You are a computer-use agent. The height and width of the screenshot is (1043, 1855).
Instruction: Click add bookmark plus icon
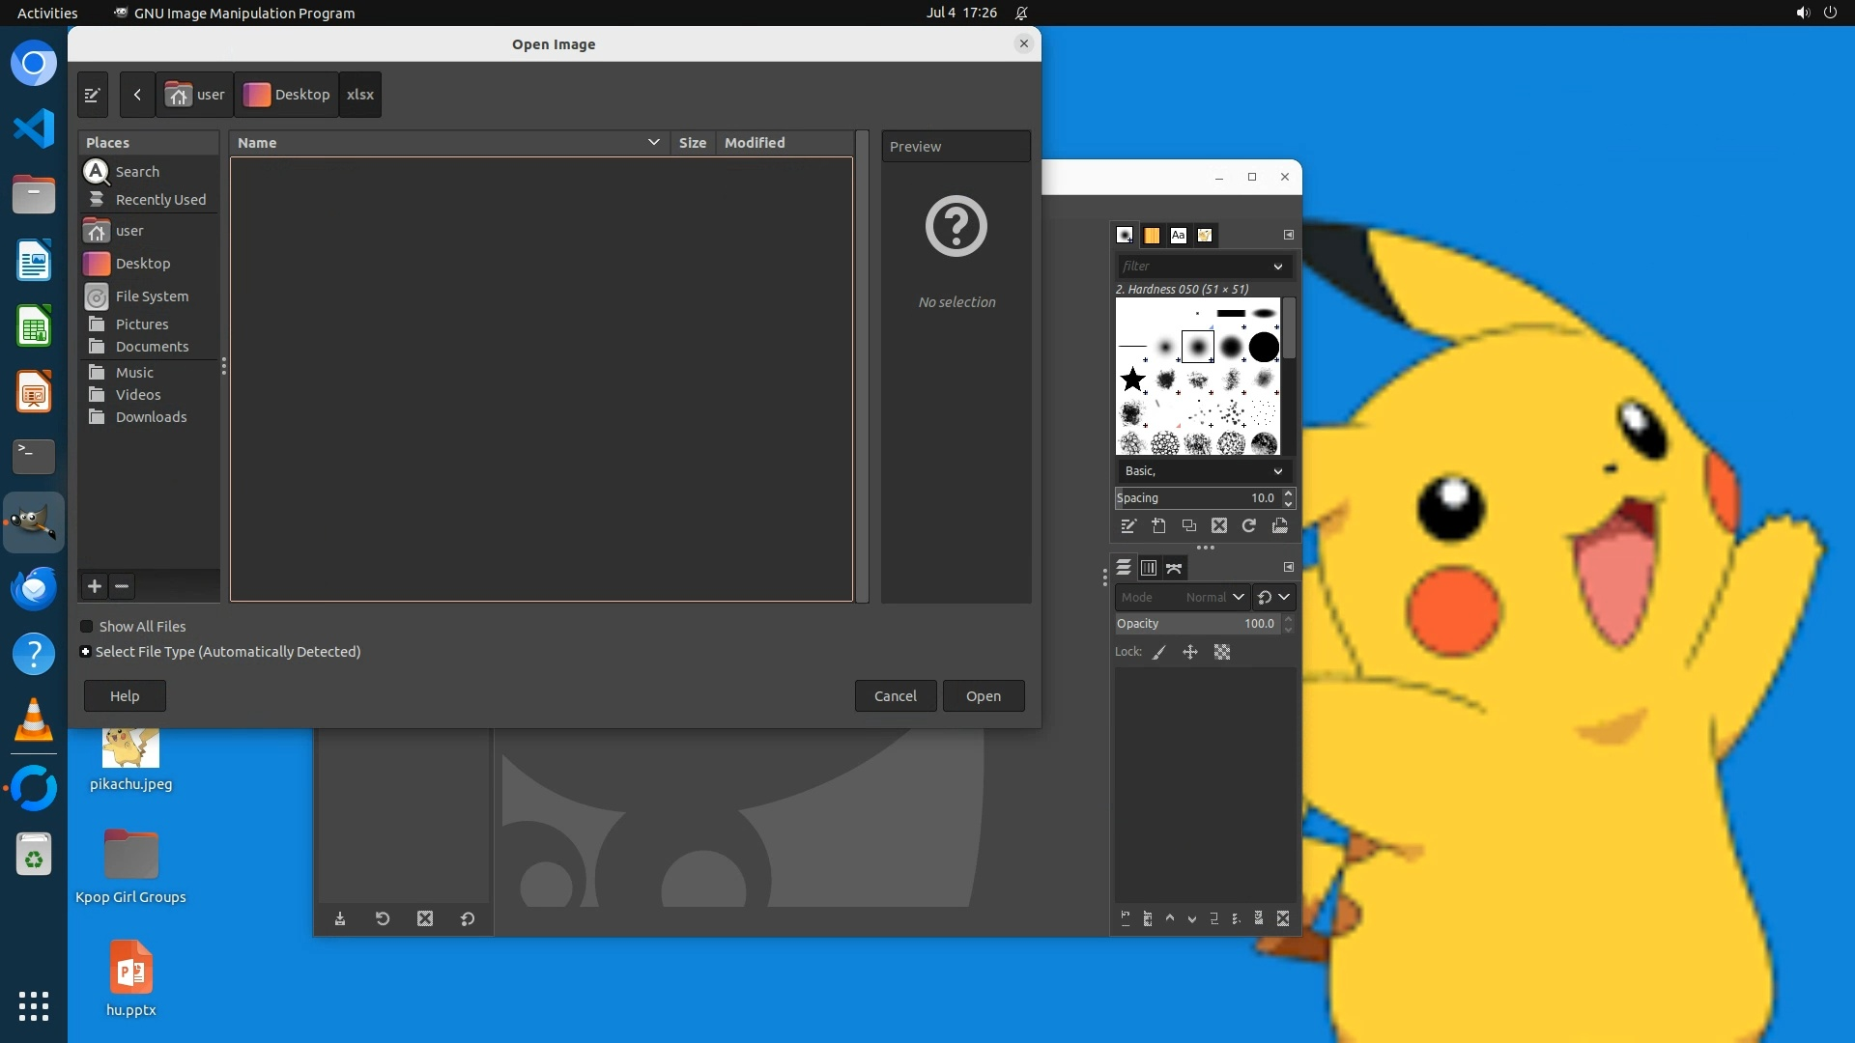(x=95, y=586)
